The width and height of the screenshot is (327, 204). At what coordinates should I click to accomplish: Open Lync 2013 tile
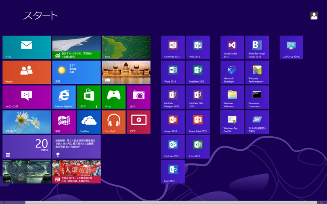[173, 172]
